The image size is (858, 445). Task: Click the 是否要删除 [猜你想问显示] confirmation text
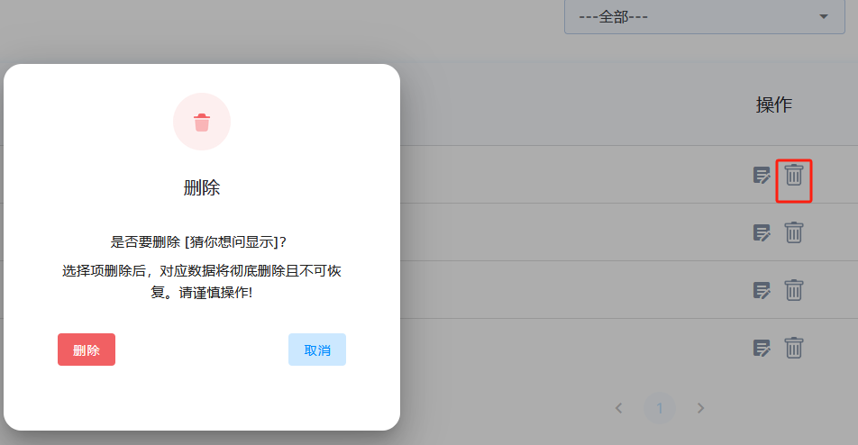[202, 242]
